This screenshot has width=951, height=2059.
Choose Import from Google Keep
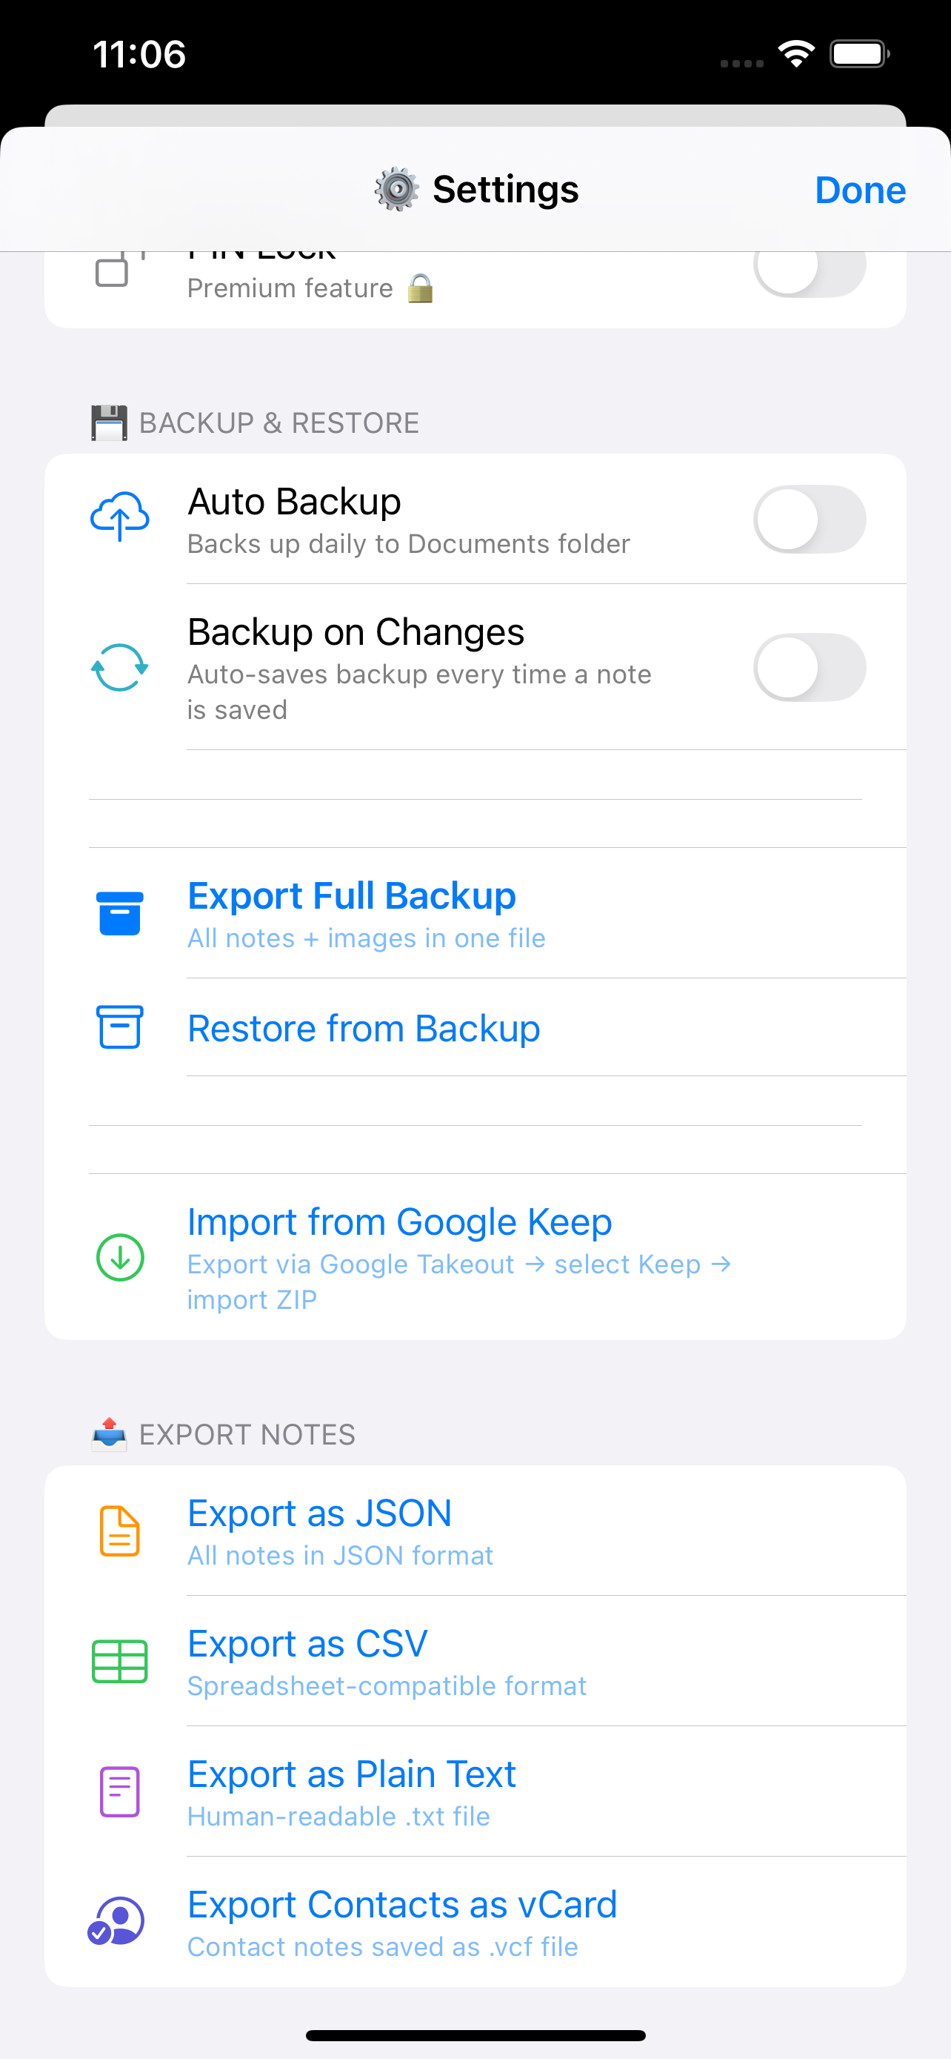(475, 1257)
